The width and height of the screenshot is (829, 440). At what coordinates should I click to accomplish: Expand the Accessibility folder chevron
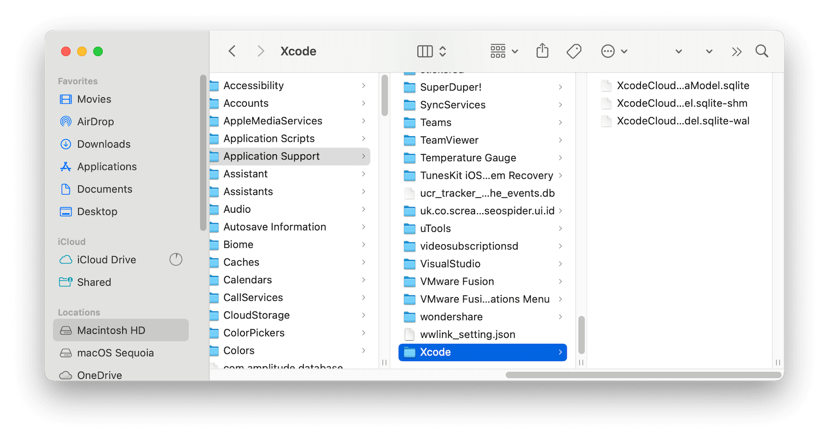coord(363,86)
